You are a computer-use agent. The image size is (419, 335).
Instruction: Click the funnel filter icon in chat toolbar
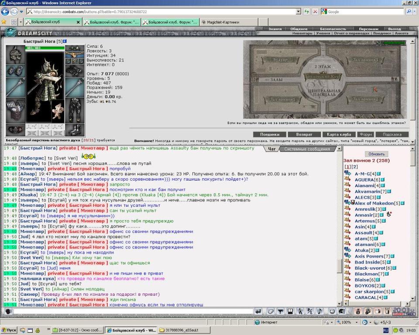(x=281, y=311)
